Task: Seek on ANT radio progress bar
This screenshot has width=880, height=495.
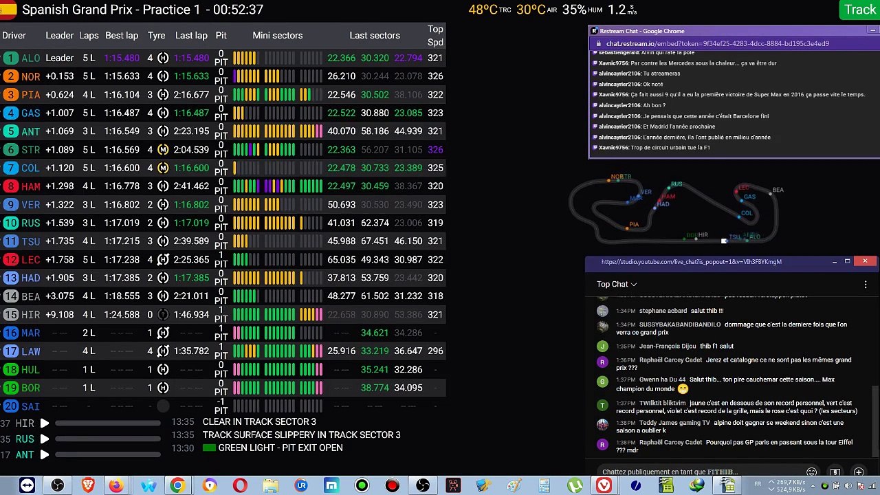Action: (x=108, y=454)
